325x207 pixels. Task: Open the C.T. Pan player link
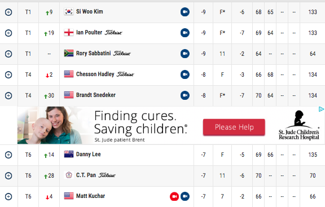[86, 175]
